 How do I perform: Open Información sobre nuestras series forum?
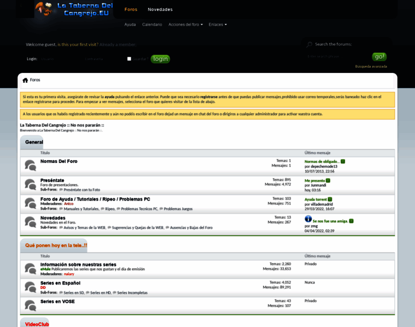[78, 264]
